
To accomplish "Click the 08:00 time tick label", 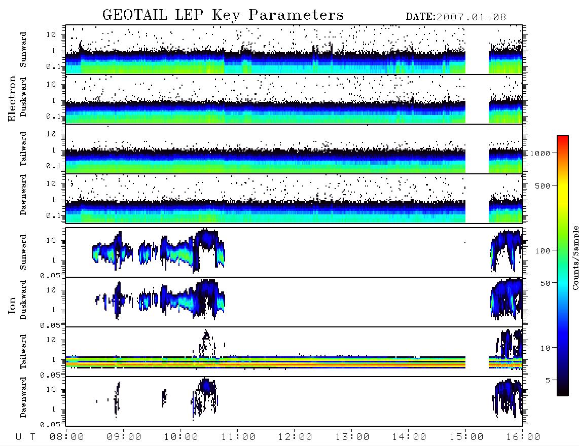I will click(66, 437).
